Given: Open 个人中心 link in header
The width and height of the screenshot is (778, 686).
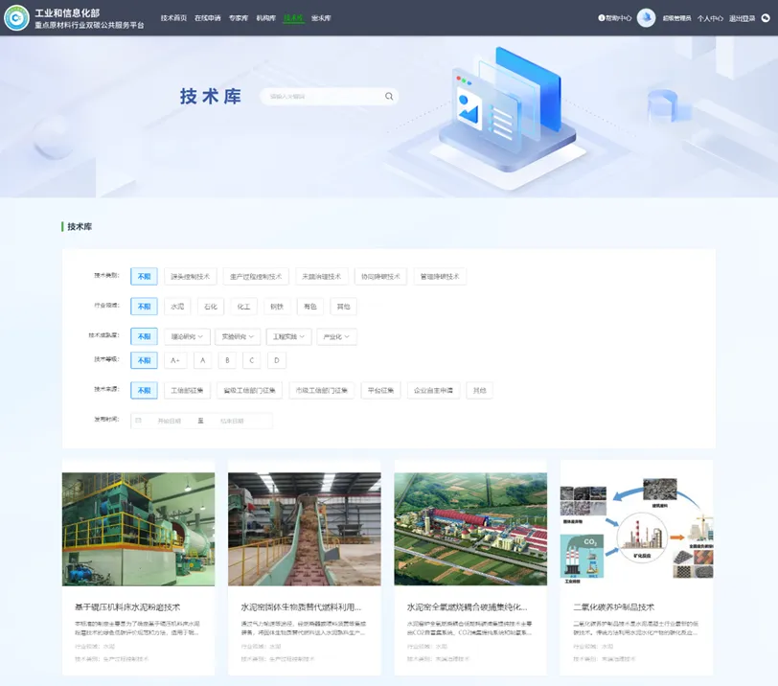Looking at the screenshot, I should click(x=710, y=18).
